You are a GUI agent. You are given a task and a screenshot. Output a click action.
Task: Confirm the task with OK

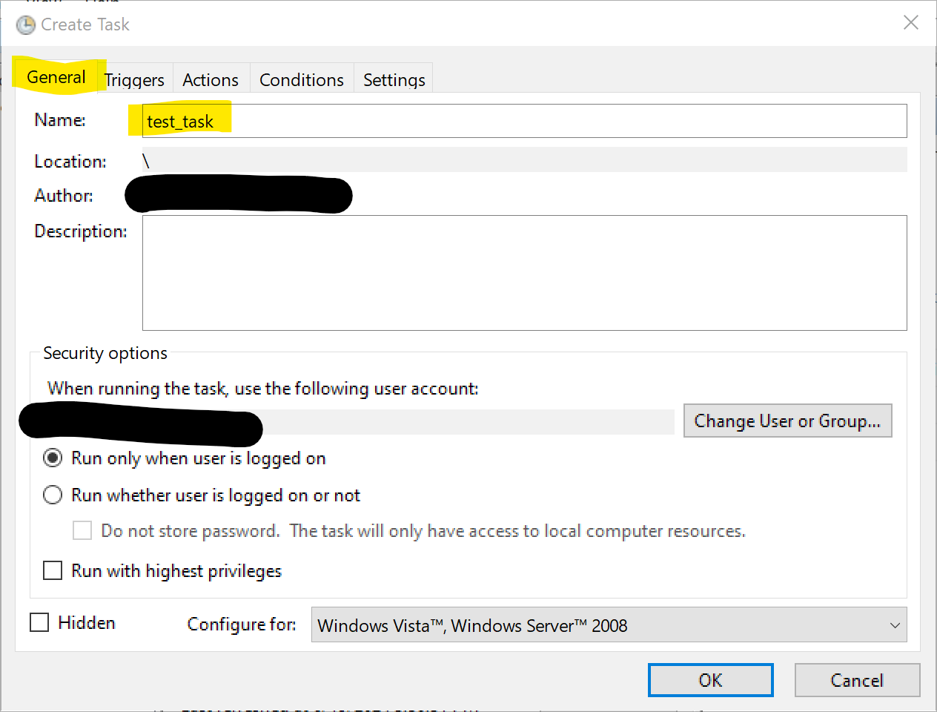click(x=711, y=680)
